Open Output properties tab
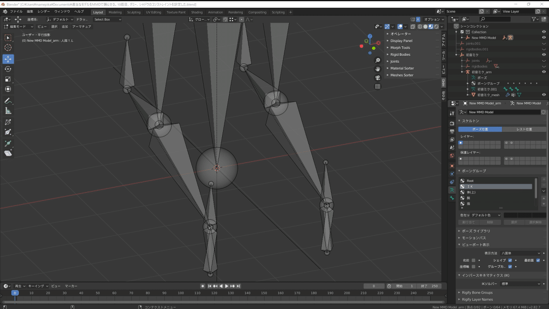 (x=452, y=131)
